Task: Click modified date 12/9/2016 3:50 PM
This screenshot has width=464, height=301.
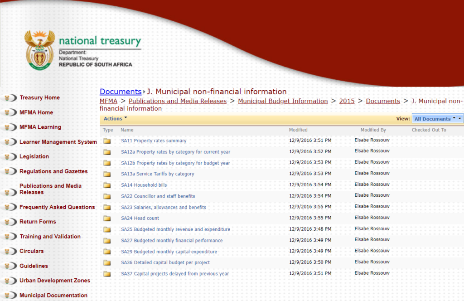Action: click(310, 262)
